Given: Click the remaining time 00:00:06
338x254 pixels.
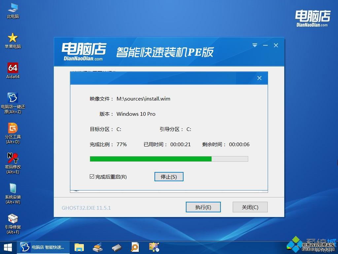Looking at the screenshot, I should (x=239, y=144).
